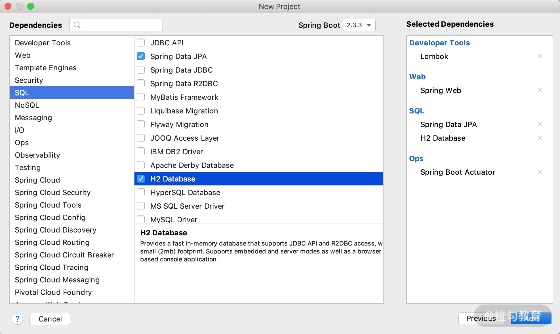Select the HyperSQL Database row label
Image resolution: width=560 pixels, height=334 pixels.
coord(185,193)
